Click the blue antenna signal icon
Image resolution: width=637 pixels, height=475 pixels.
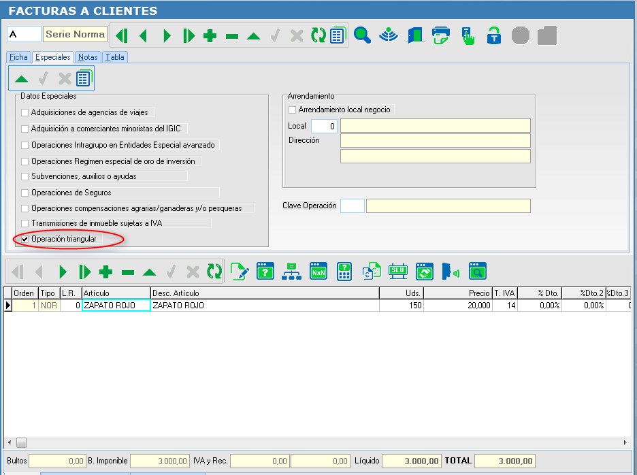tap(389, 35)
